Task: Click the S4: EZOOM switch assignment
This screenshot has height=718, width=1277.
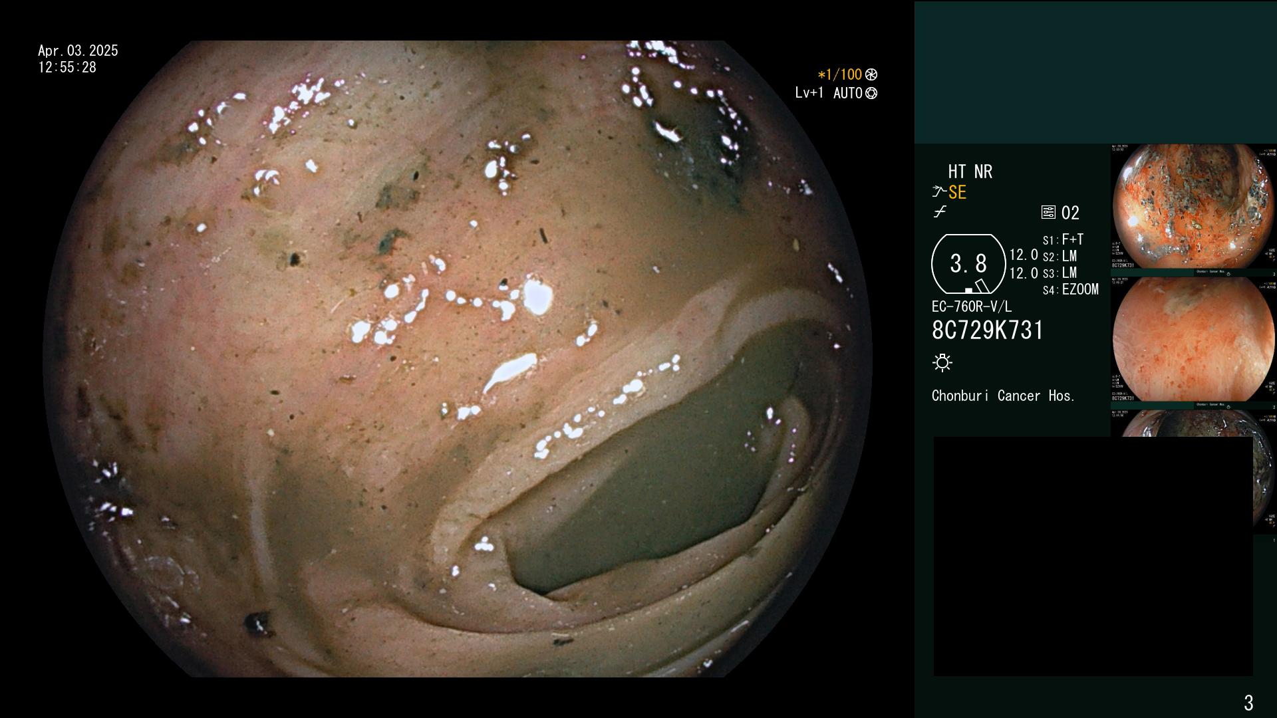Action: 1071,289
